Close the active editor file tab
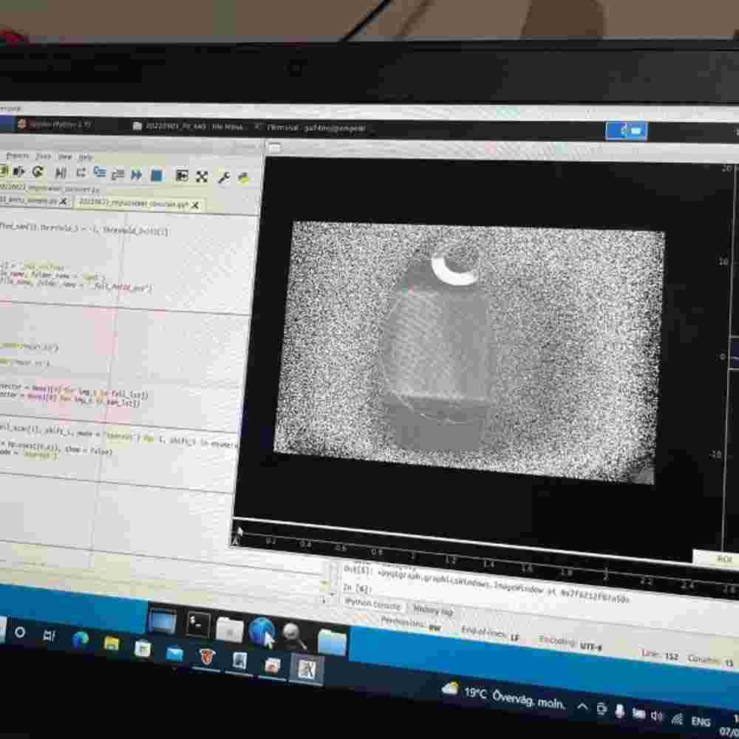The image size is (739, 739). tap(195, 205)
